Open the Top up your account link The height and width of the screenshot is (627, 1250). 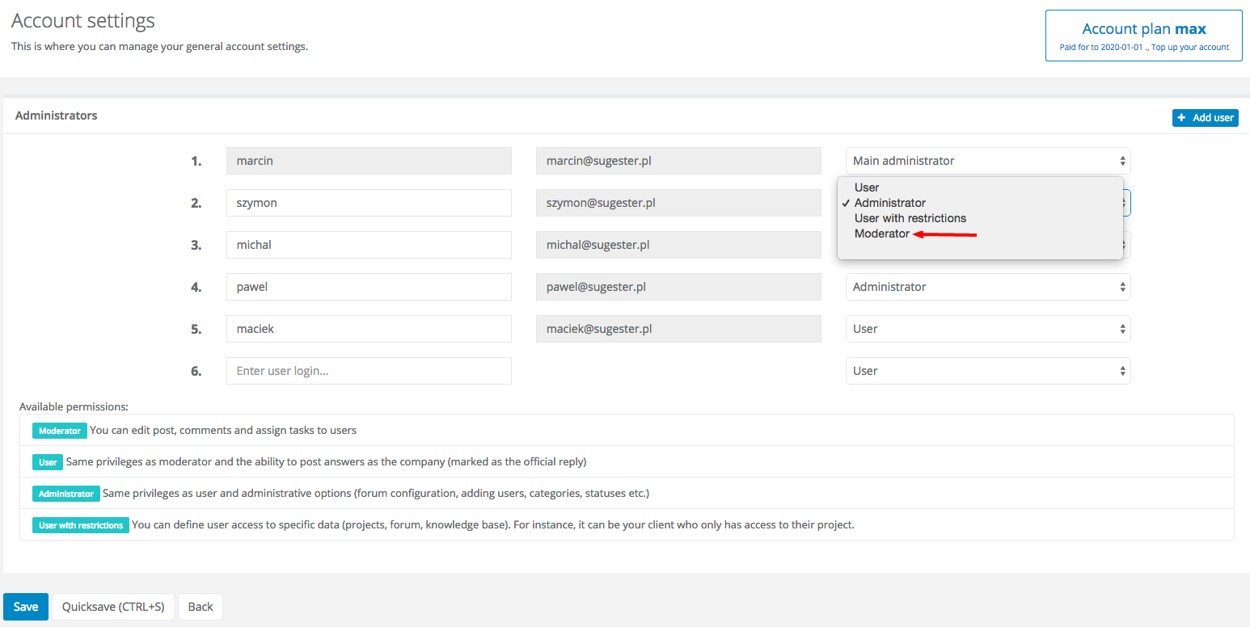[x=1190, y=48]
